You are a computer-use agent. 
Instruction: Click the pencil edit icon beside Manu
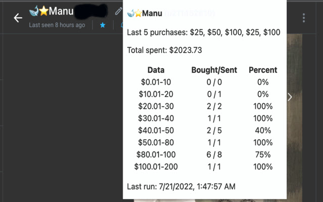tap(118, 11)
